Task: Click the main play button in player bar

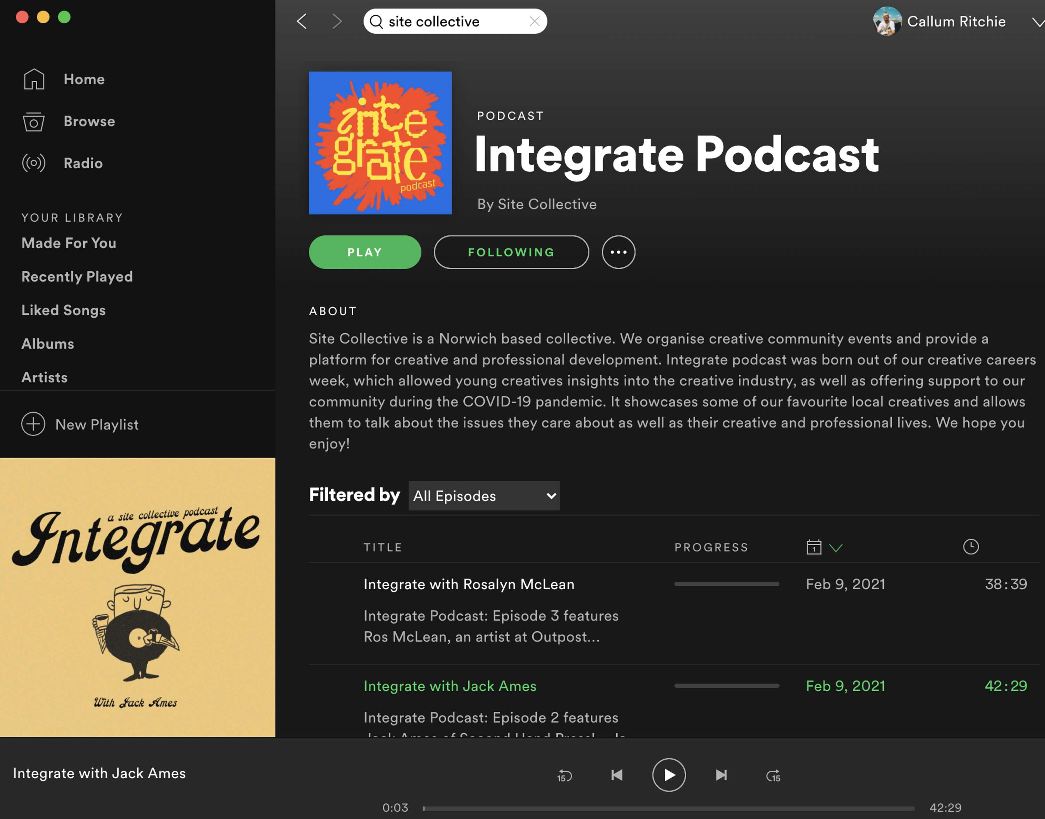Action: 668,775
